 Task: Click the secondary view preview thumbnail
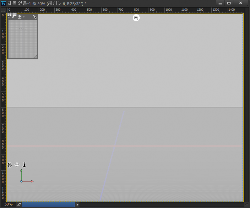click(23, 38)
